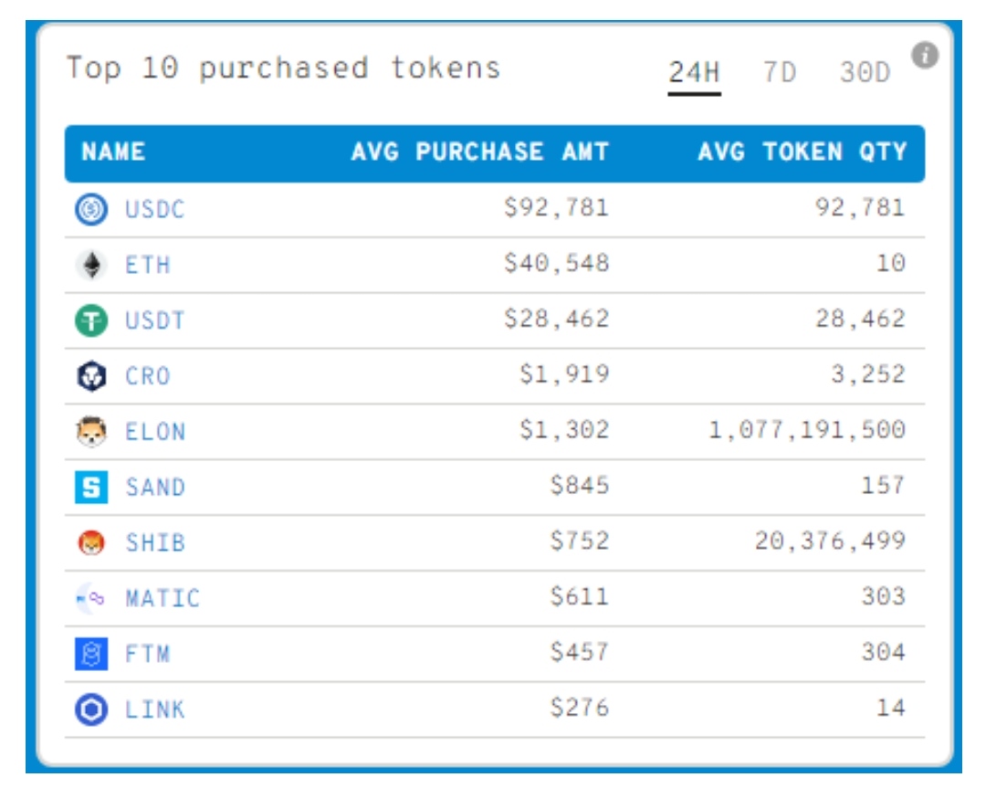986x788 pixels.
Task: Click the ETH diamond logo icon
Action: pos(91,266)
